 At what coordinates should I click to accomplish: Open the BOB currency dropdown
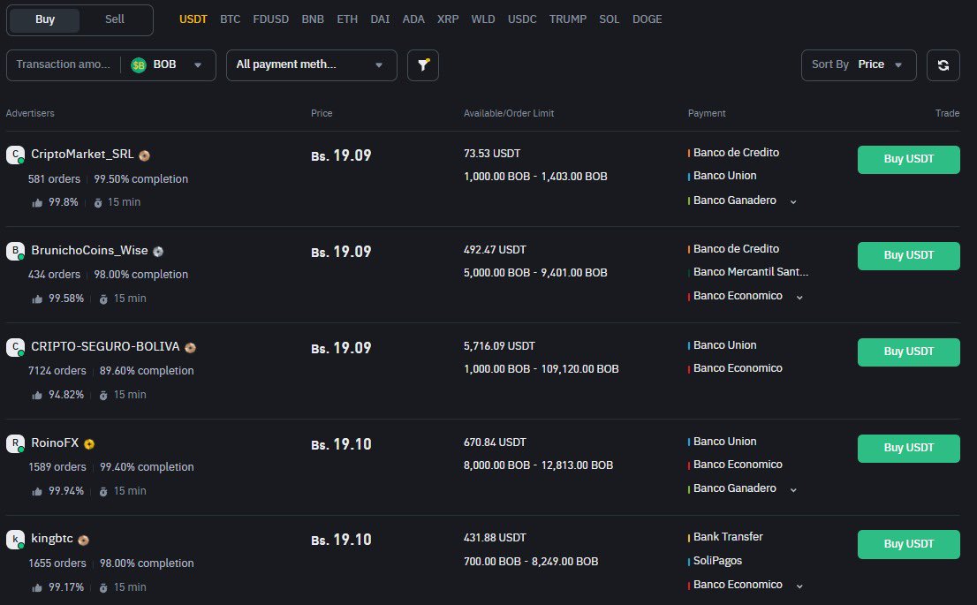pos(167,64)
